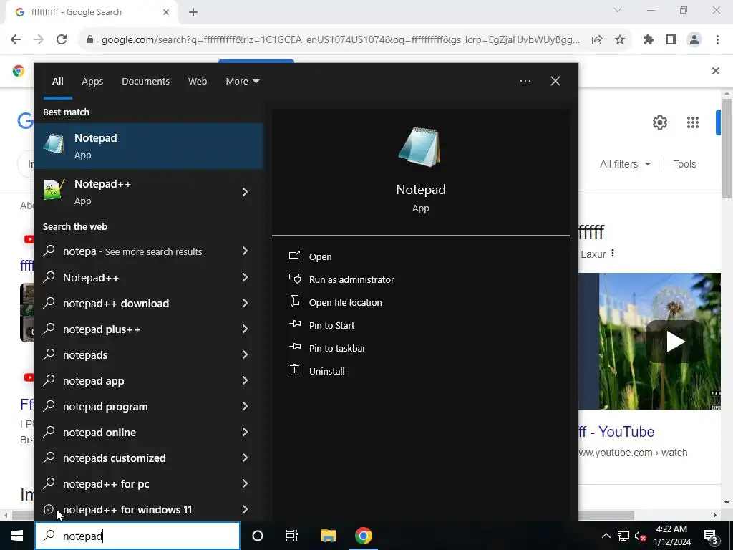This screenshot has height=550, width=733.
Task: Open Google search settings gear
Action: click(659, 122)
